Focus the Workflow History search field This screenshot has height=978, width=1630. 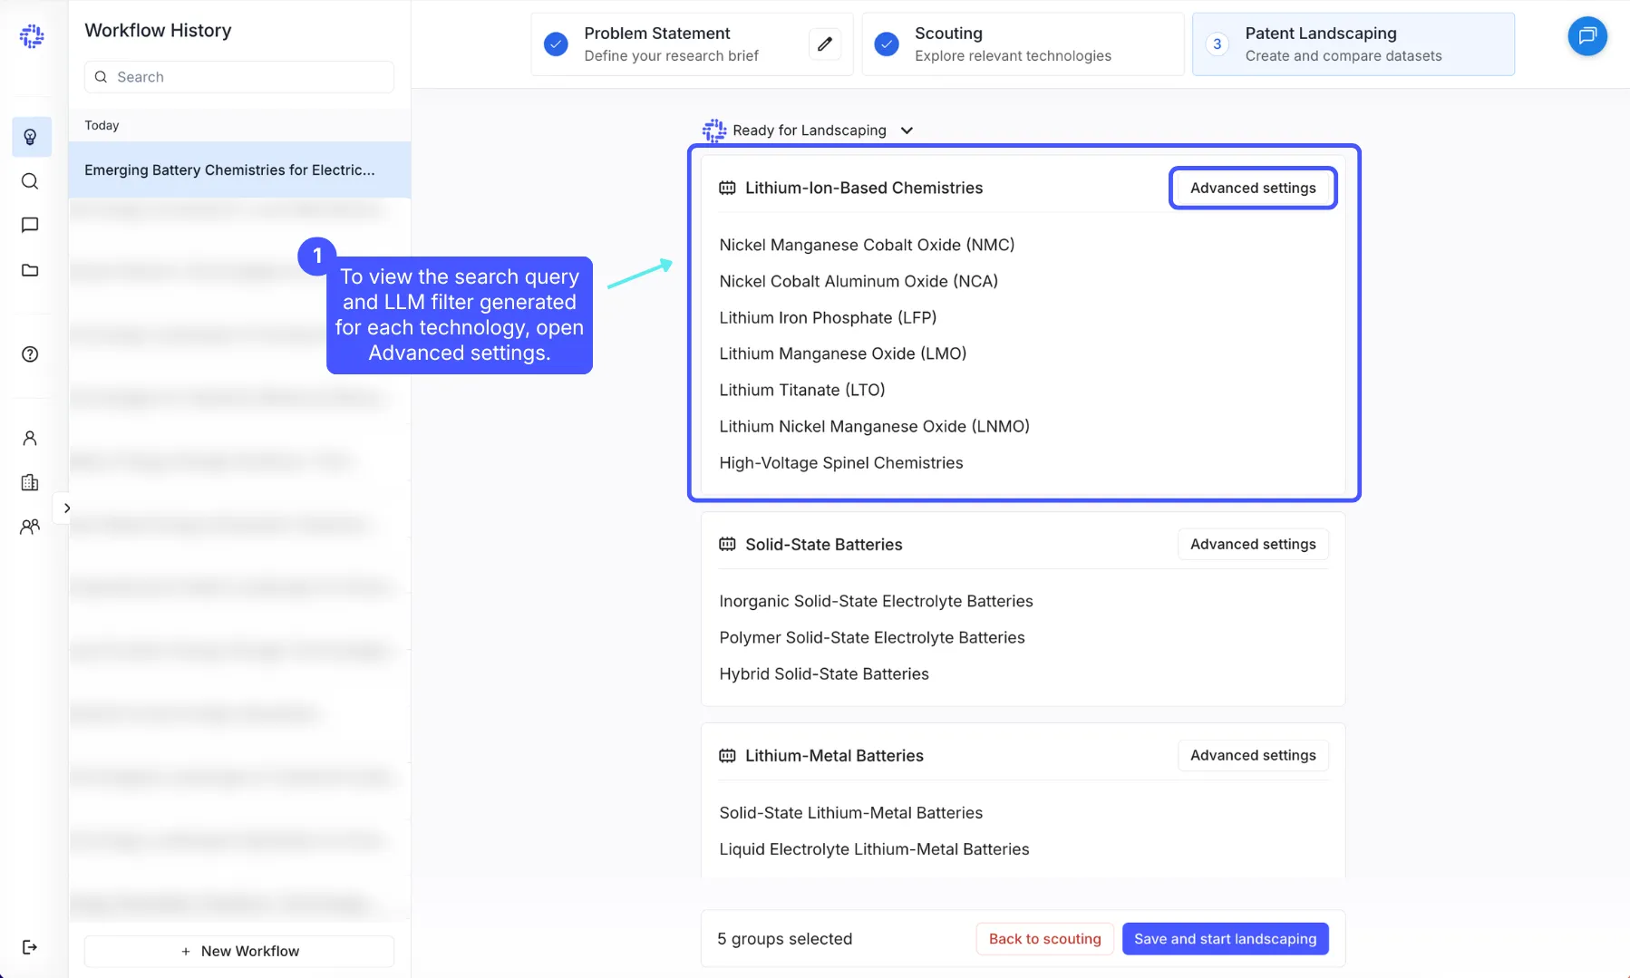239,77
